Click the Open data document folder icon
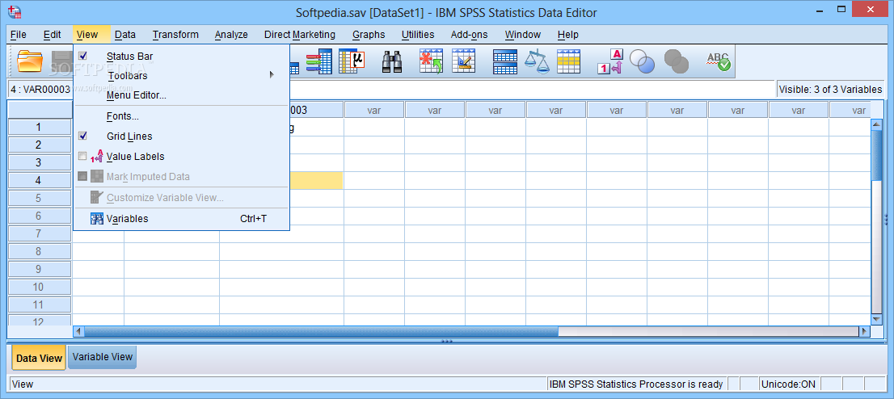This screenshot has width=894, height=399. pos(30,61)
